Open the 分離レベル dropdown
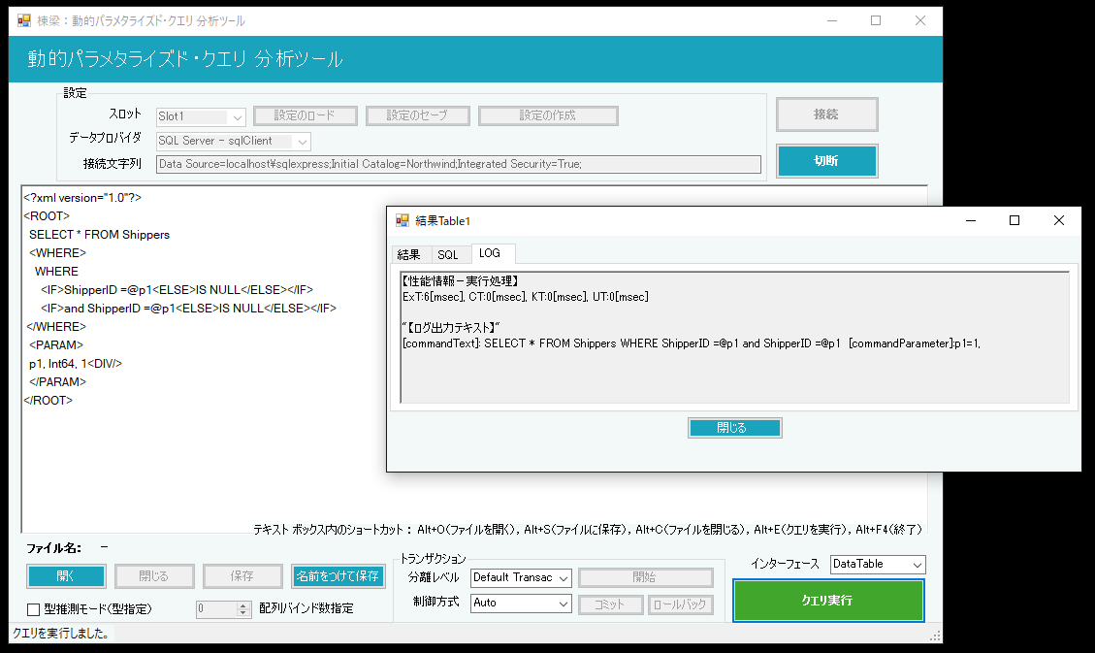This screenshot has width=1095, height=653. tap(521, 577)
